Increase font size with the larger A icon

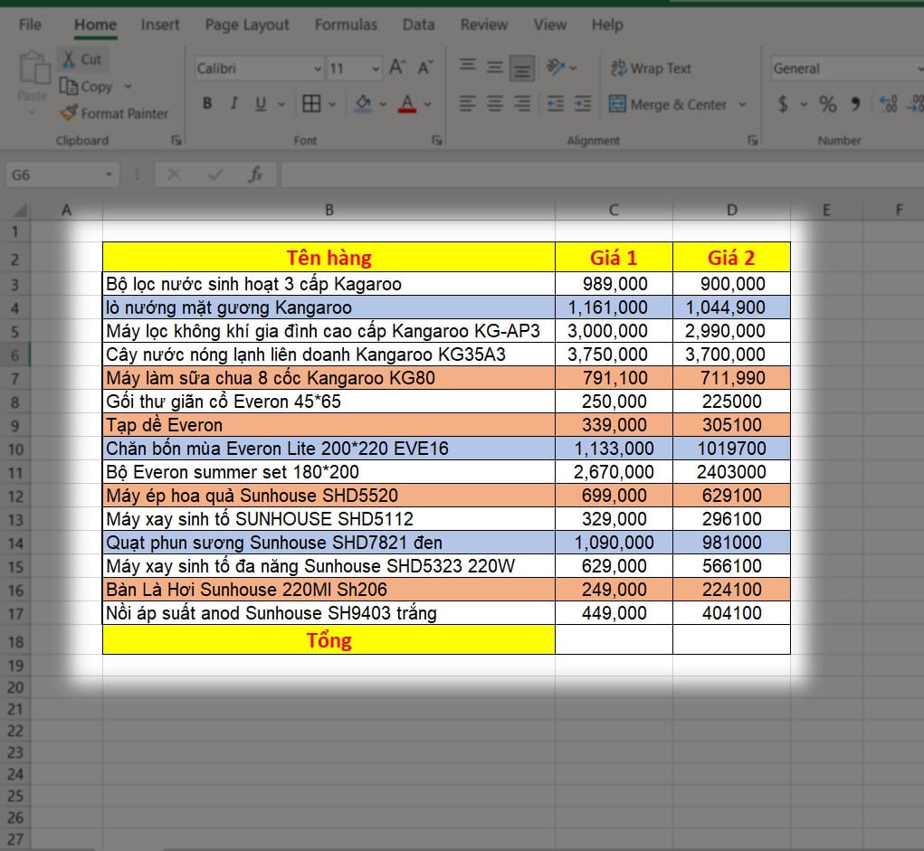pyautogui.click(x=397, y=68)
